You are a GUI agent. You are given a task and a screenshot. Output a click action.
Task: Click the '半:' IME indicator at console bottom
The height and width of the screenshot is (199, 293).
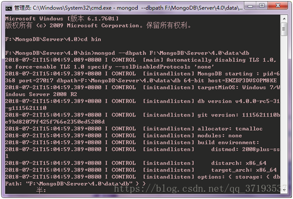click(41, 191)
